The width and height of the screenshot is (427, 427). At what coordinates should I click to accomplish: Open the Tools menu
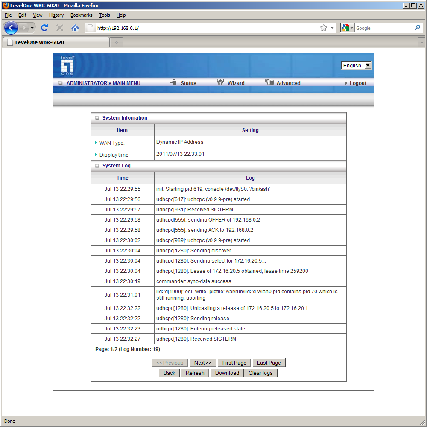(104, 15)
